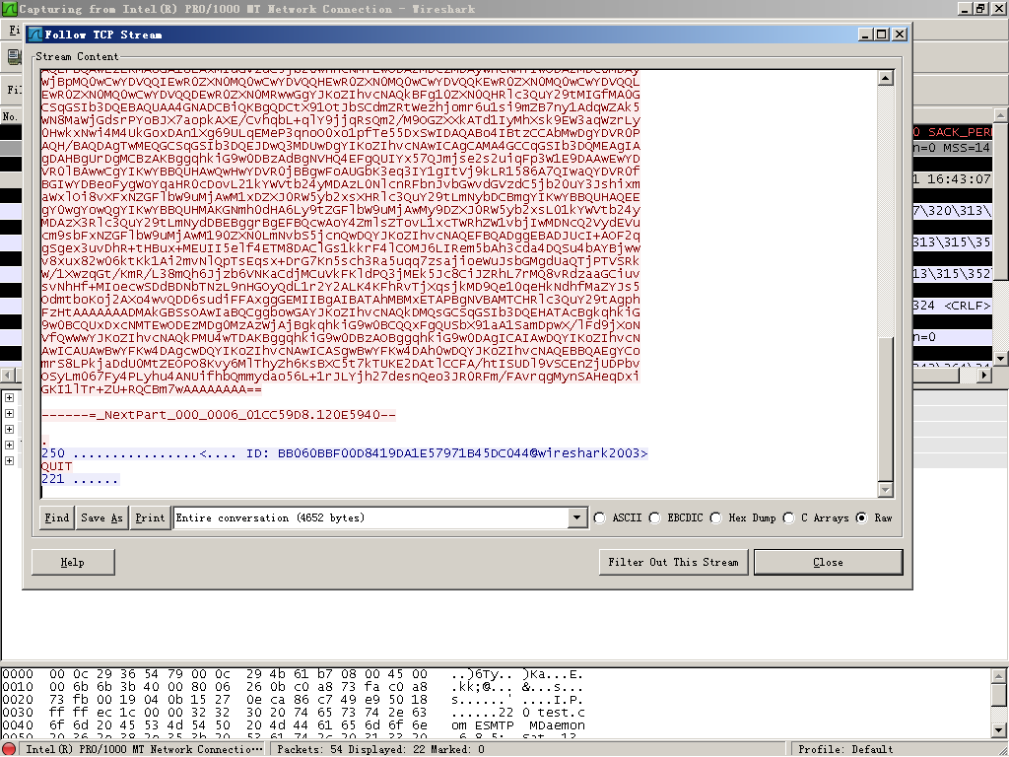The width and height of the screenshot is (1009, 757).
Task: Select the C Arrays radio button
Action: tap(789, 518)
